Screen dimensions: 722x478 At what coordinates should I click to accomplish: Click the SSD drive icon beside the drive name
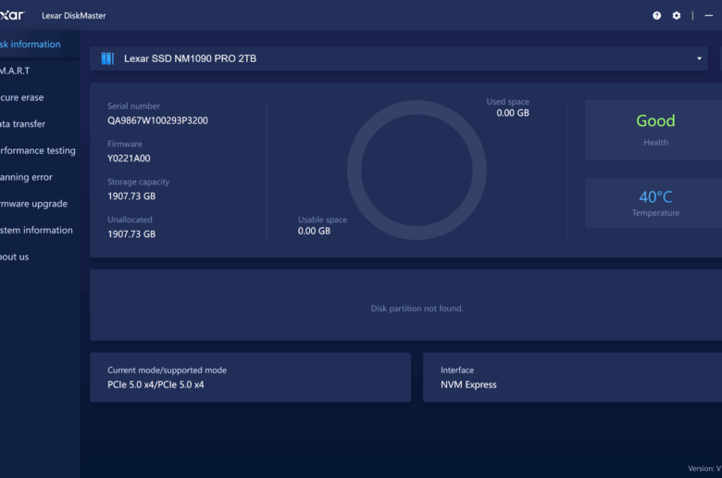[107, 58]
